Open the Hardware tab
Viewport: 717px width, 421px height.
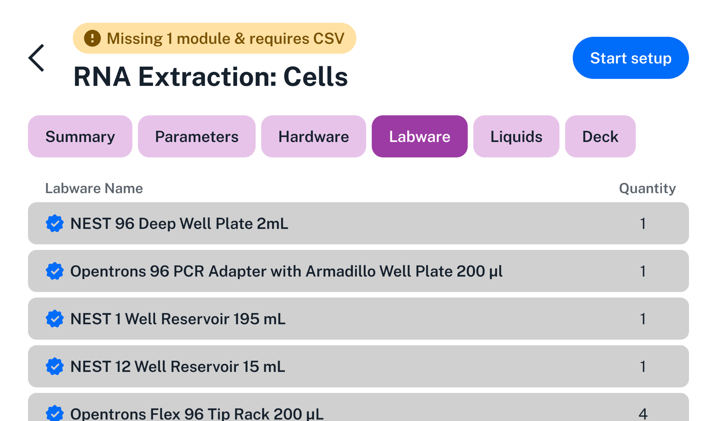pos(313,136)
